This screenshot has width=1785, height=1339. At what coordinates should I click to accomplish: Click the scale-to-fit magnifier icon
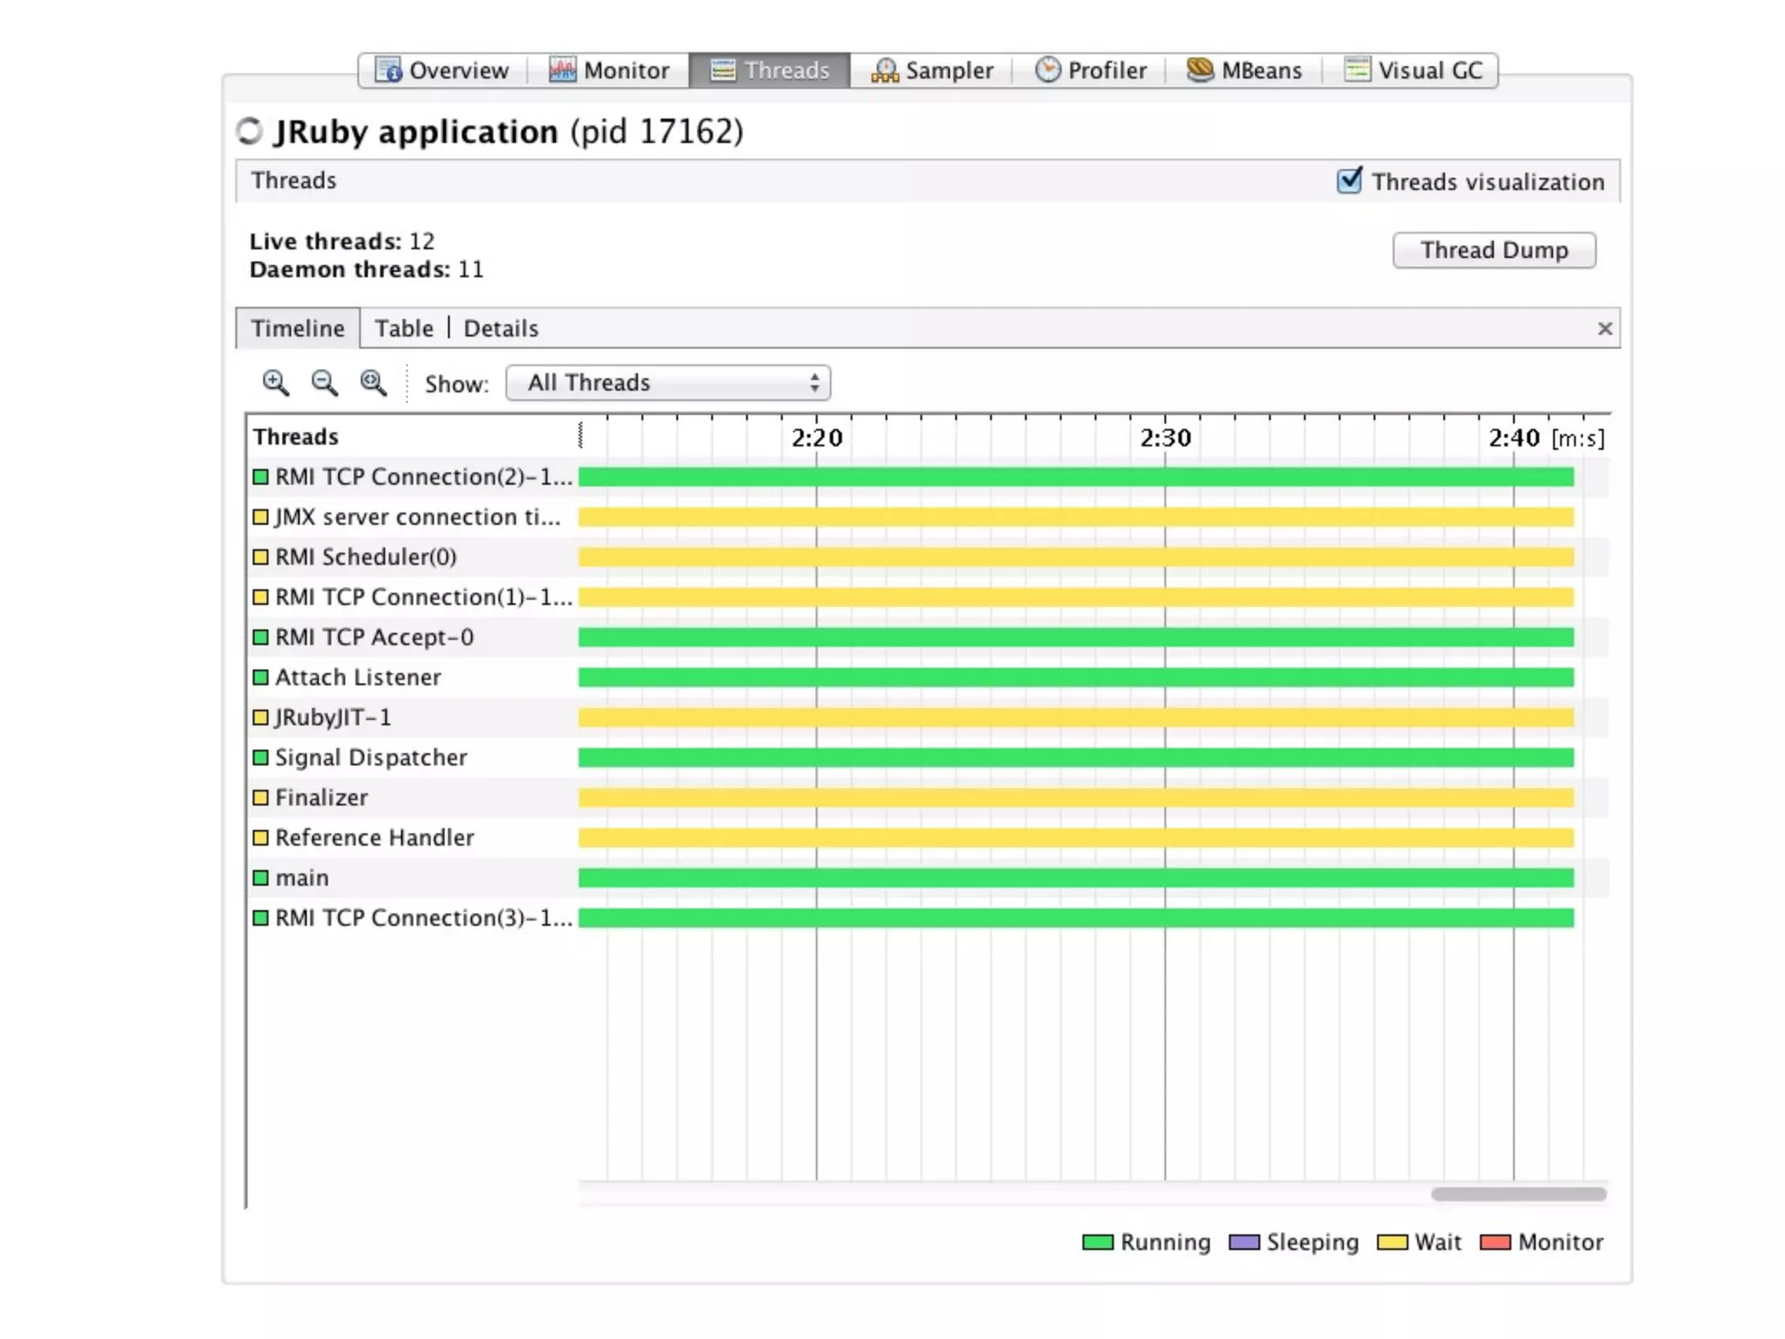(373, 383)
